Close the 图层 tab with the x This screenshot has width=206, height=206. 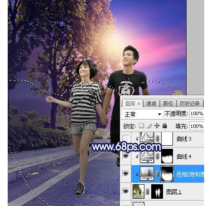139,104
